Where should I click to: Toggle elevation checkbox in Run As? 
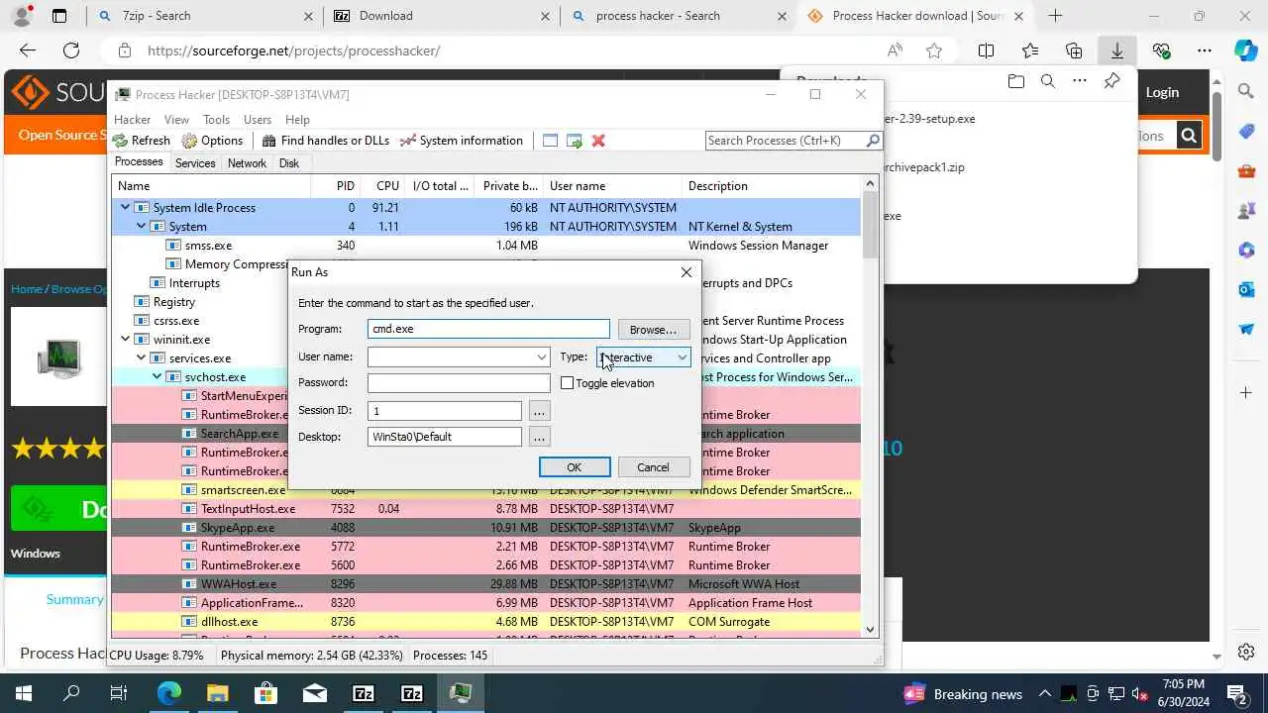pos(568,382)
